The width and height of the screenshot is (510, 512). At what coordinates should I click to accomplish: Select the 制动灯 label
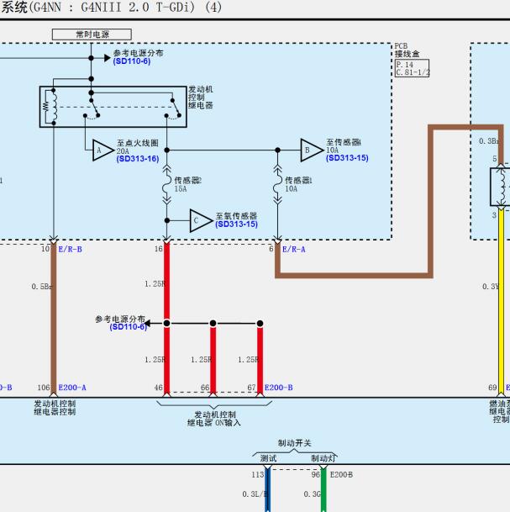tap(323, 458)
